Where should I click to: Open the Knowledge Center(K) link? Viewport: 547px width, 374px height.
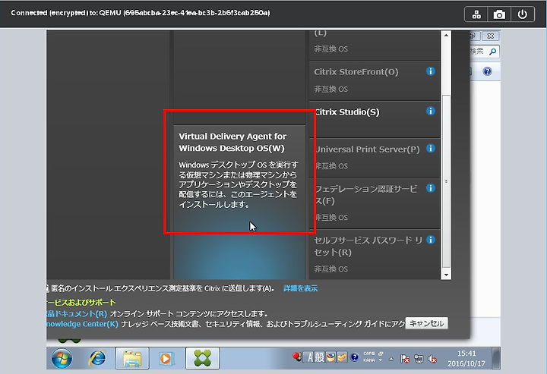coord(82,324)
